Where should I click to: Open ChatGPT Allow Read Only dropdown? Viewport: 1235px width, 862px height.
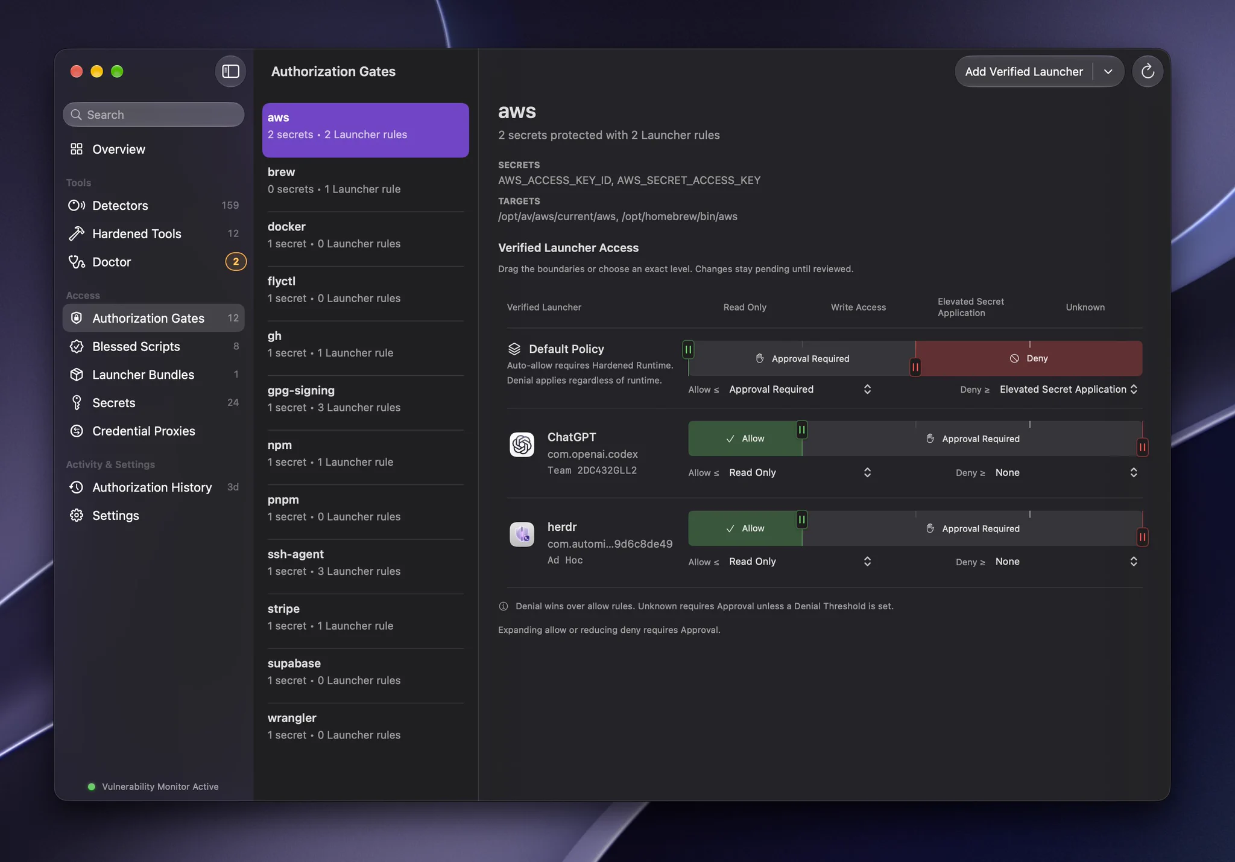(x=800, y=472)
